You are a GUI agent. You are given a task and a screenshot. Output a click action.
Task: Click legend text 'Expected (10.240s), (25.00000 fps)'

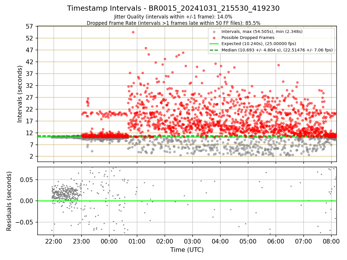(x=259, y=44)
